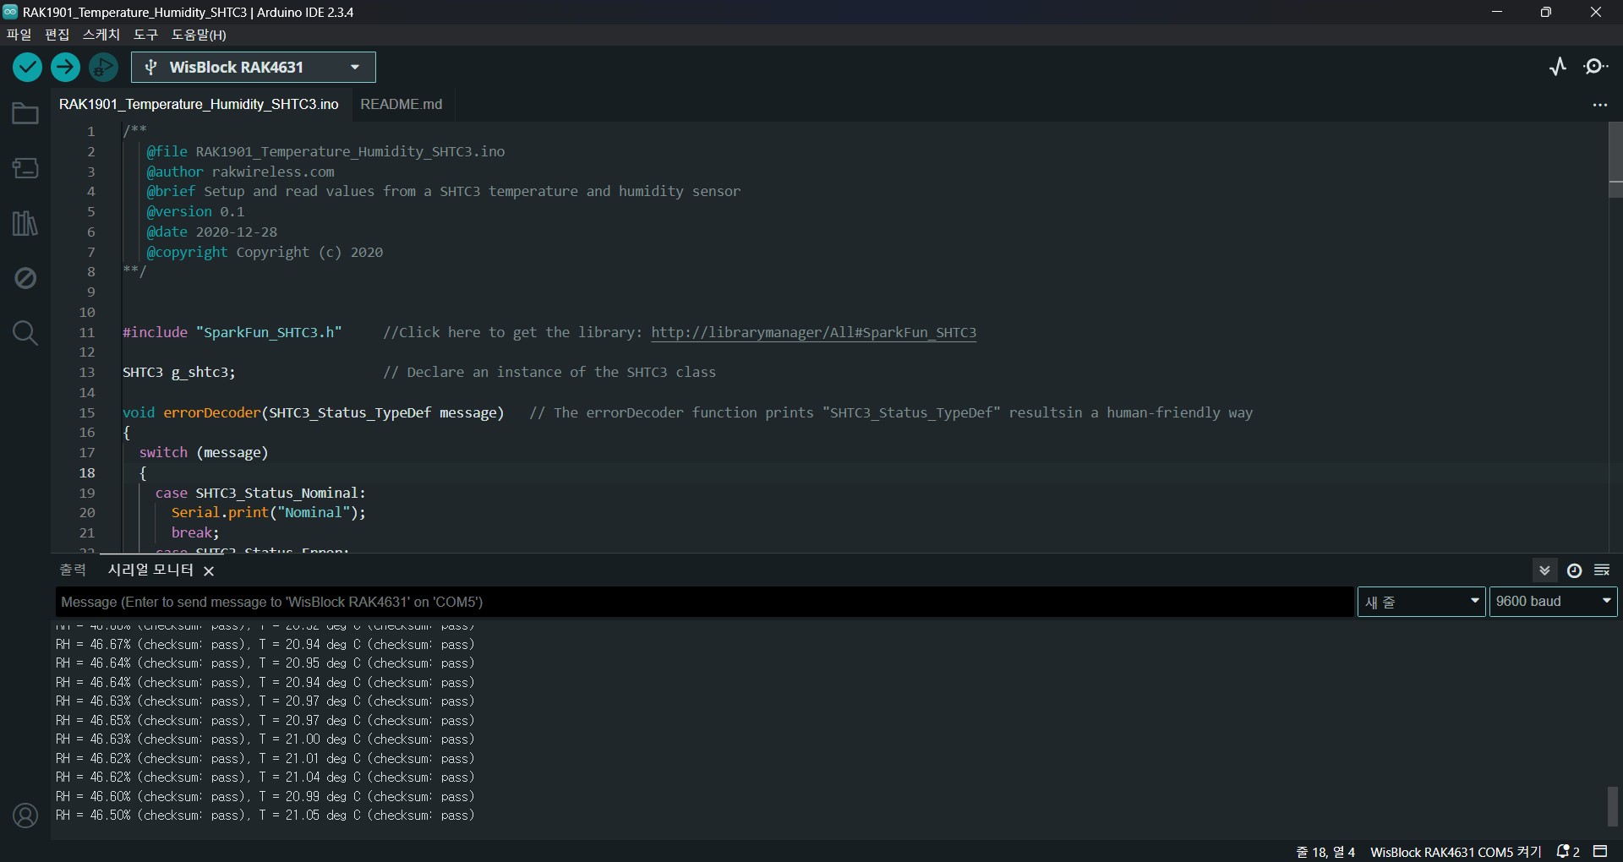
Task: Select the RAK1901_Temperature_Humidity_SHTC3.ino tab
Action: pos(199,104)
